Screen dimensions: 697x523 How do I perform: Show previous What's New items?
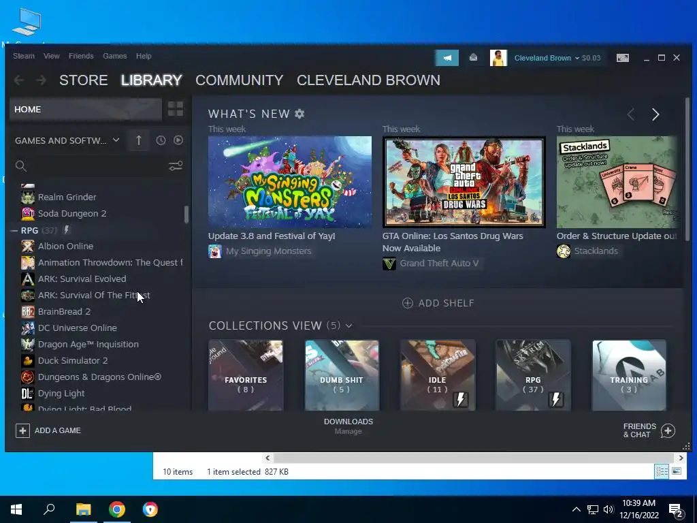tap(631, 114)
